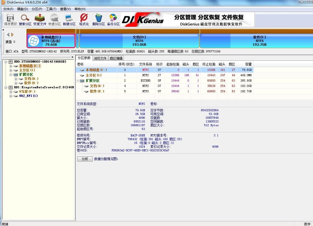The image size is (313, 226).
Task: Collapse the RD1 Kingston DataTraveler node
Action: pyautogui.click(x=6, y=87)
